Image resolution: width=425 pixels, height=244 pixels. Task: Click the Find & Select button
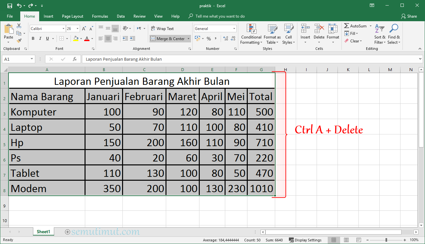tap(394, 34)
